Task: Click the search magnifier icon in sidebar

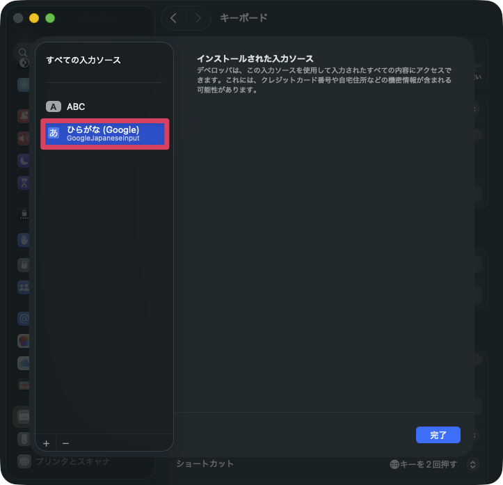Action: click(x=23, y=52)
